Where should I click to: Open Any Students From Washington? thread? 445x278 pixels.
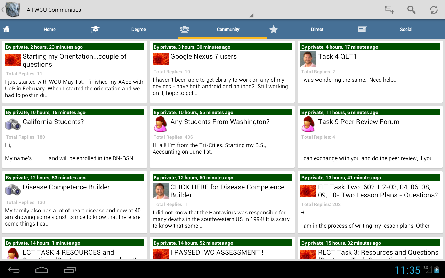pyautogui.click(x=220, y=122)
